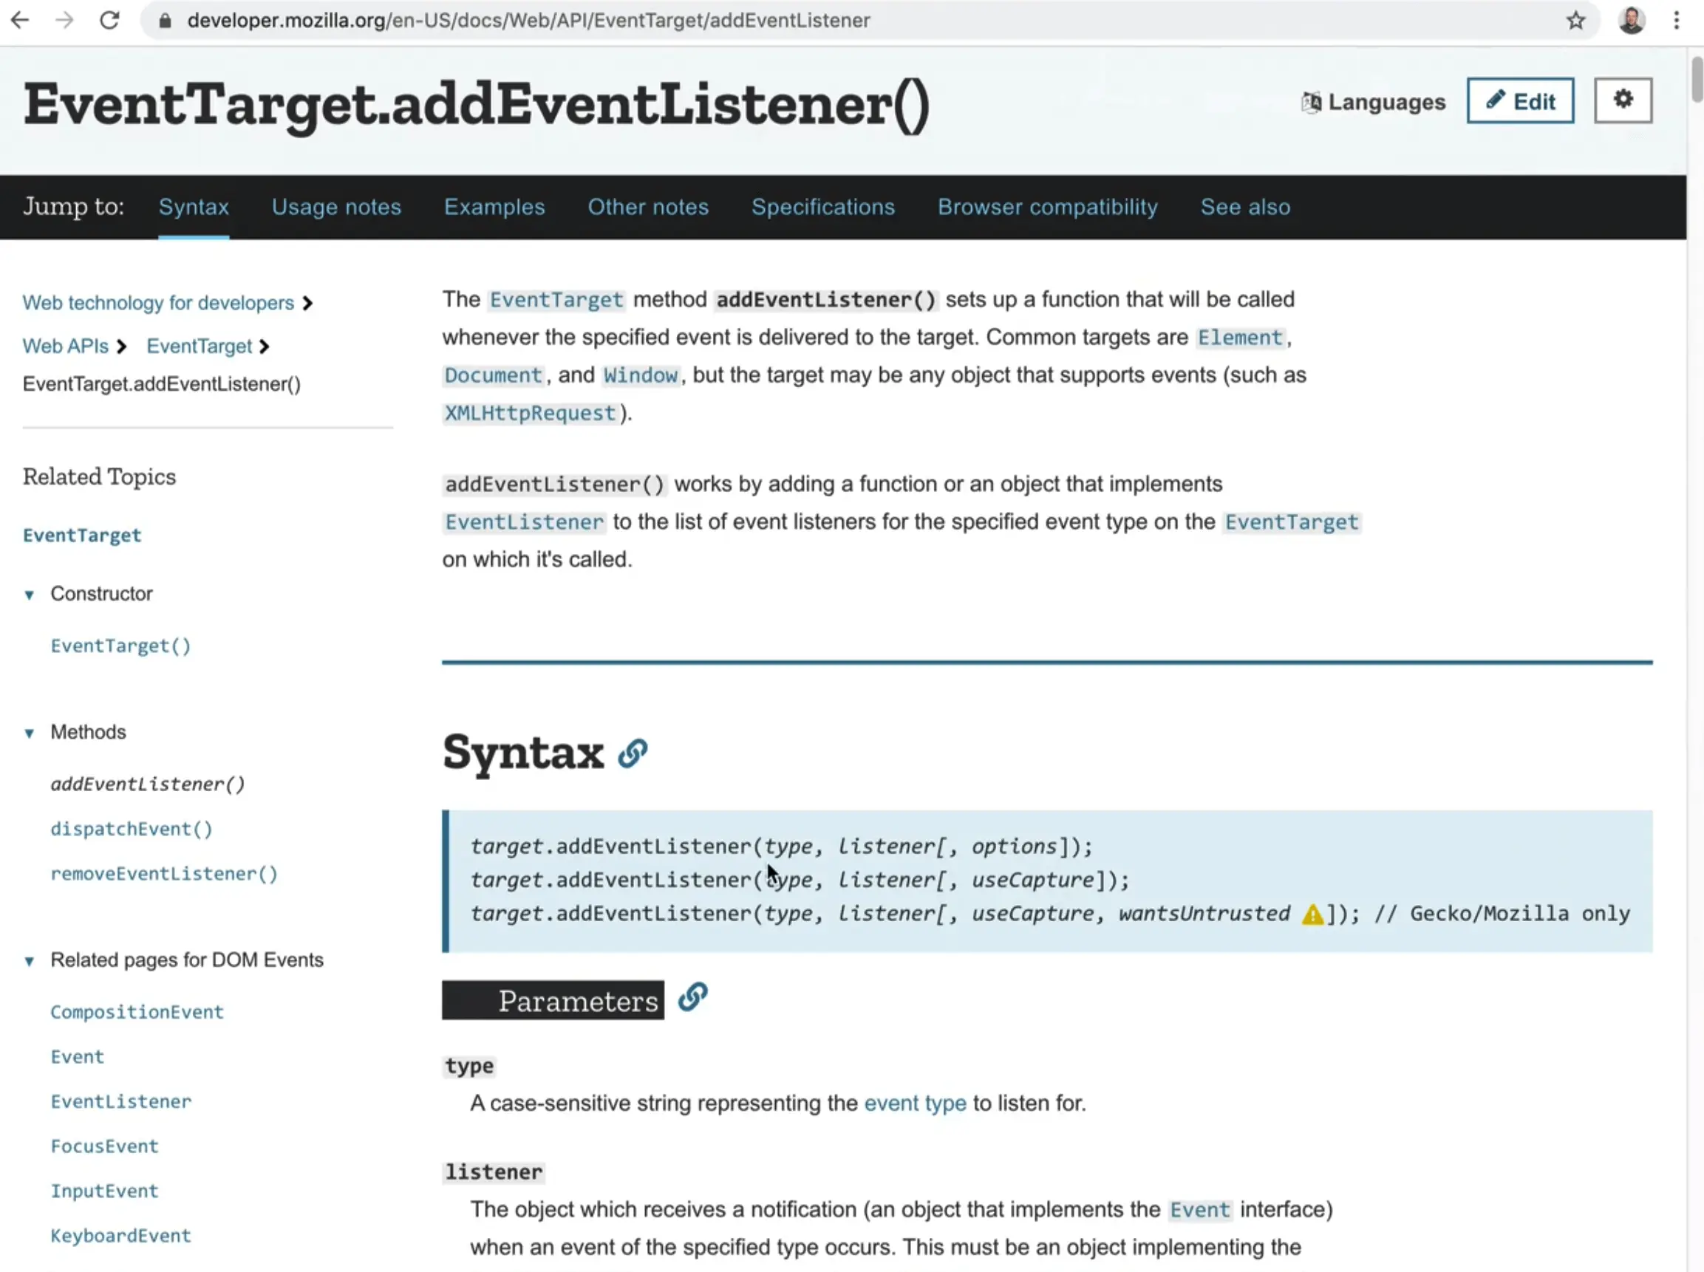Open the dispatchEvent() sidebar link
The image size is (1704, 1272).
pos(131,830)
